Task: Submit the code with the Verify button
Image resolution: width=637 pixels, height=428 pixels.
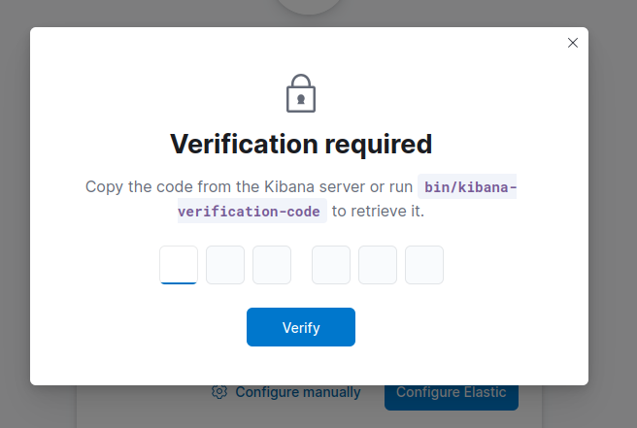Action: (301, 327)
